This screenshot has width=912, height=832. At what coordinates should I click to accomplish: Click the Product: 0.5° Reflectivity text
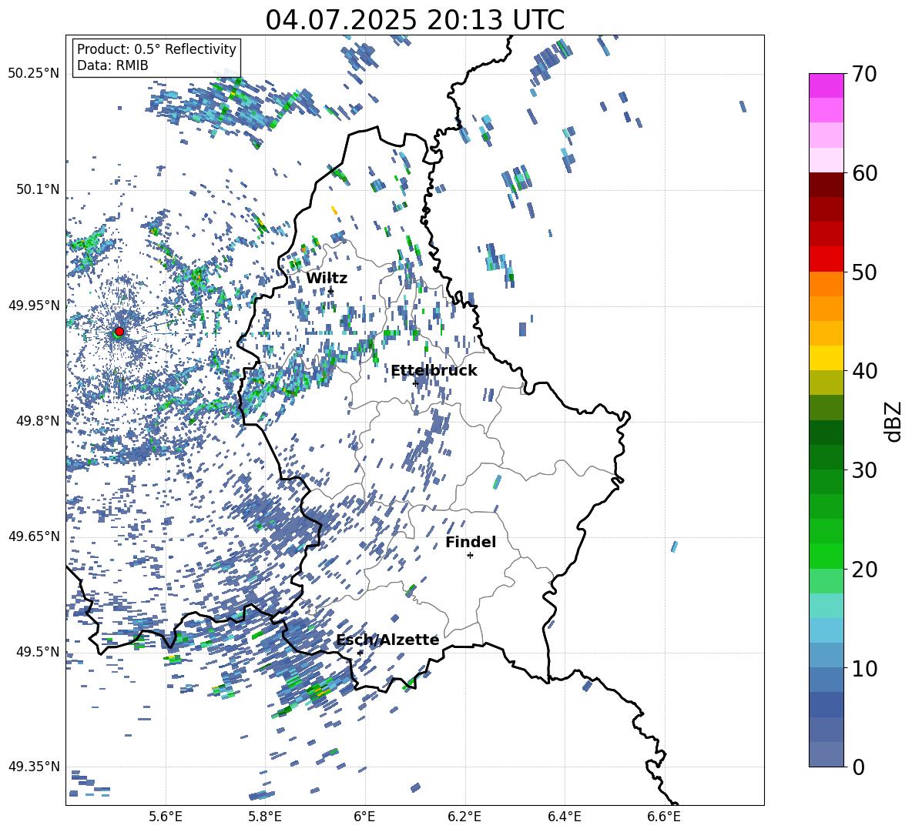point(156,49)
